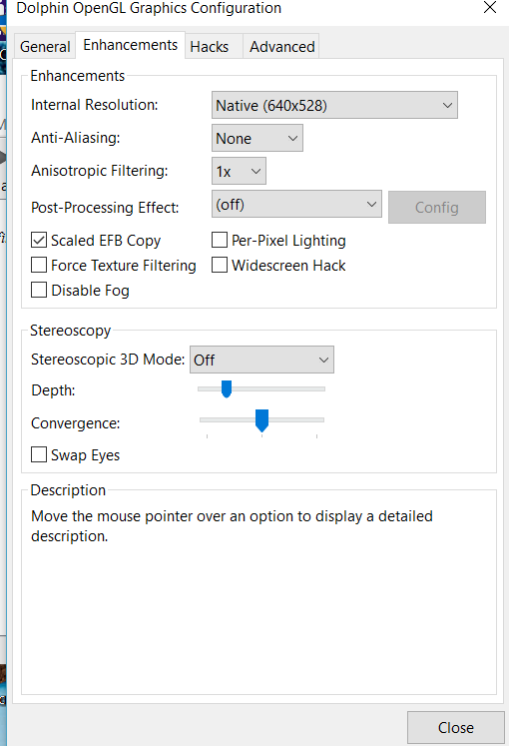Viewport: 509px width, 746px height.
Task: Expand the Anti-Aliasing dropdown
Action: (257, 139)
